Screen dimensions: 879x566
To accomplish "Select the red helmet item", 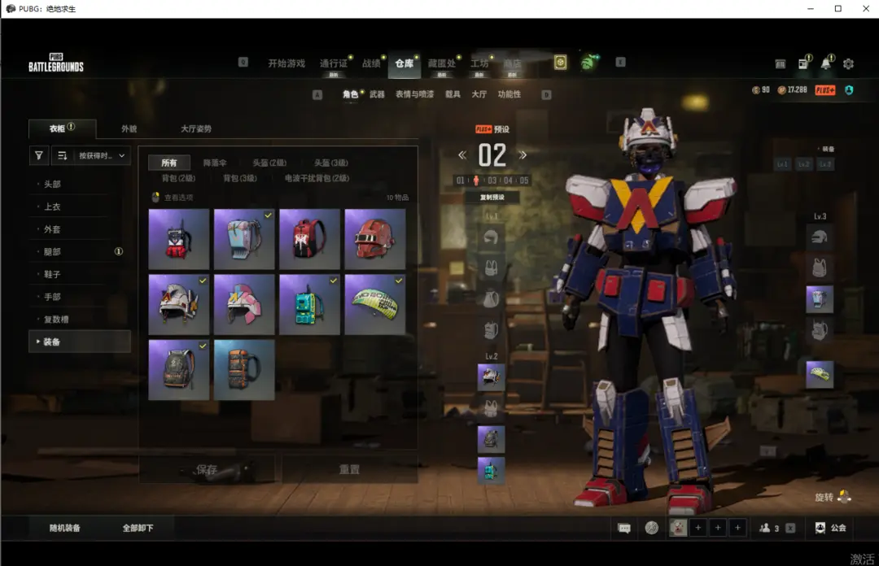I will 375,239.
